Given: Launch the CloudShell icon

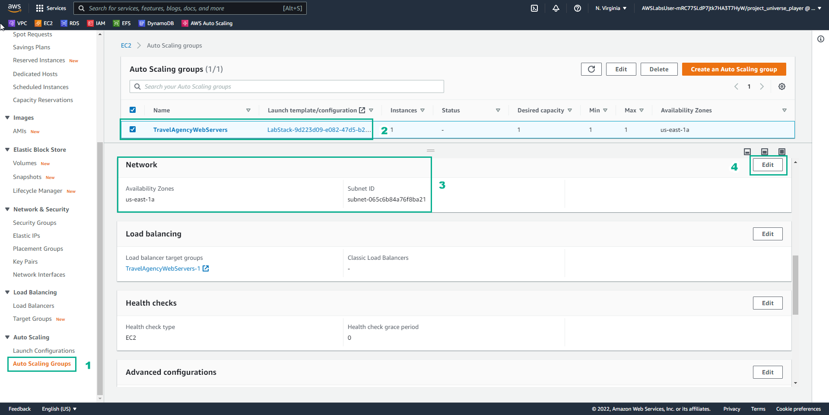Looking at the screenshot, I should point(534,8).
